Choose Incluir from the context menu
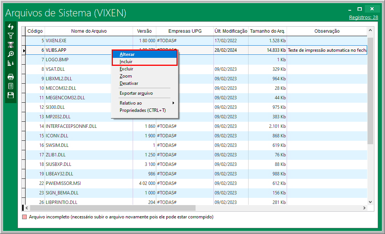Screen dimensions: 385x234 click(126, 62)
